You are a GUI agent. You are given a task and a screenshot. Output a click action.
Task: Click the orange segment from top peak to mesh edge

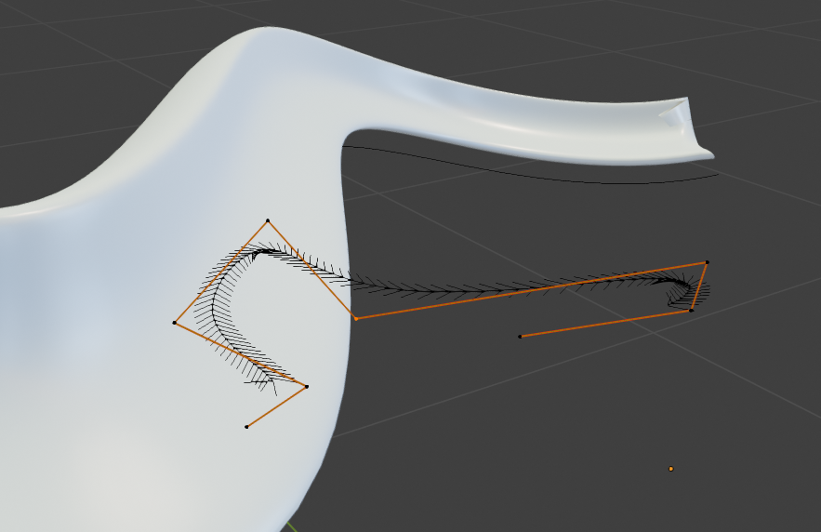point(311,270)
